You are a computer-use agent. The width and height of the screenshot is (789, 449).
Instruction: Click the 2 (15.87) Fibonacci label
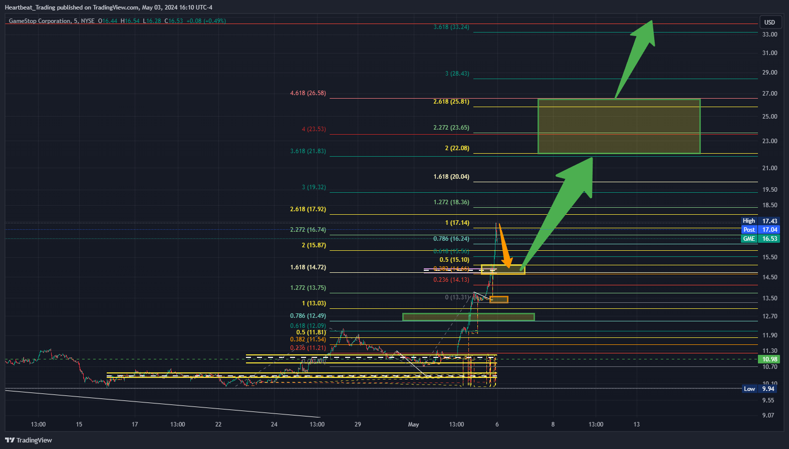coord(314,245)
